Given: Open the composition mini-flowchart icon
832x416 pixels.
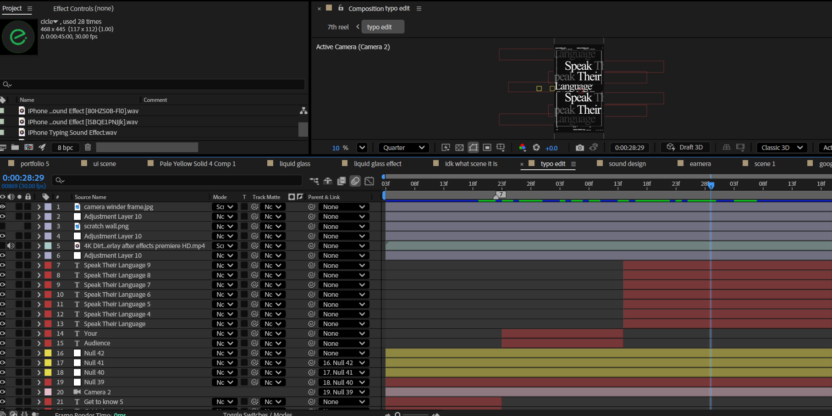Looking at the screenshot, I should click(x=314, y=181).
